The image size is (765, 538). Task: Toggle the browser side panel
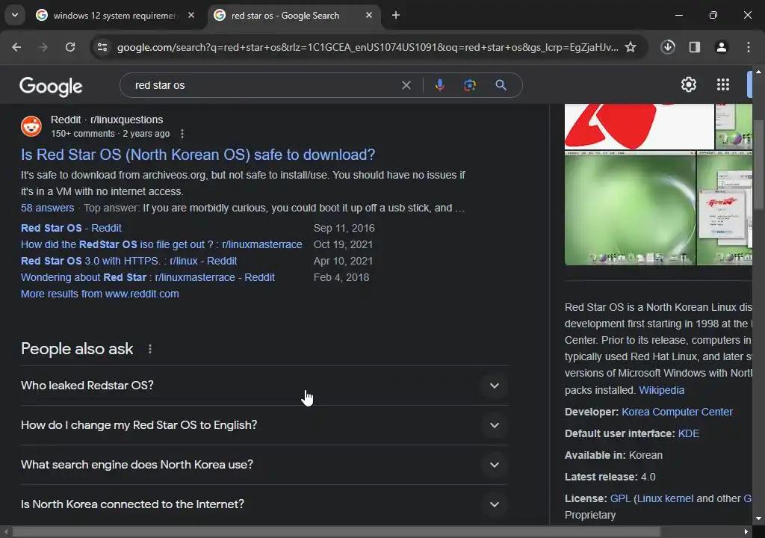(x=695, y=47)
